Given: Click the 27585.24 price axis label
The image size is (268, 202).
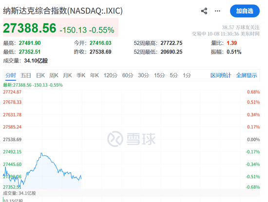Looking at the screenshot, I should point(12,127).
